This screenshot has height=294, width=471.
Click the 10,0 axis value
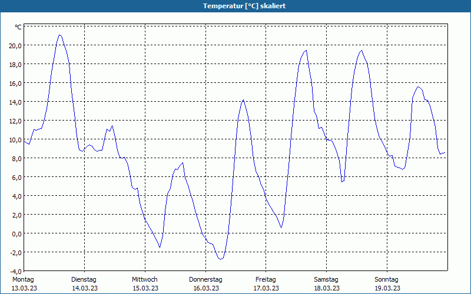[x=15, y=140]
